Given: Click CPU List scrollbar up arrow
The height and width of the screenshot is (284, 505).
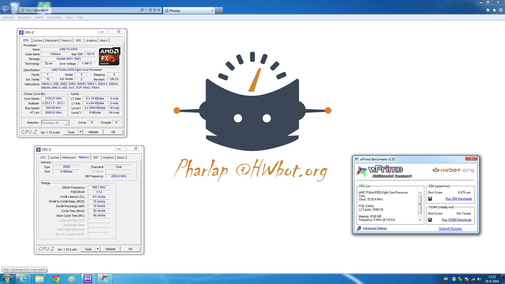Looking at the screenshot, I should (x=420, y=193).
